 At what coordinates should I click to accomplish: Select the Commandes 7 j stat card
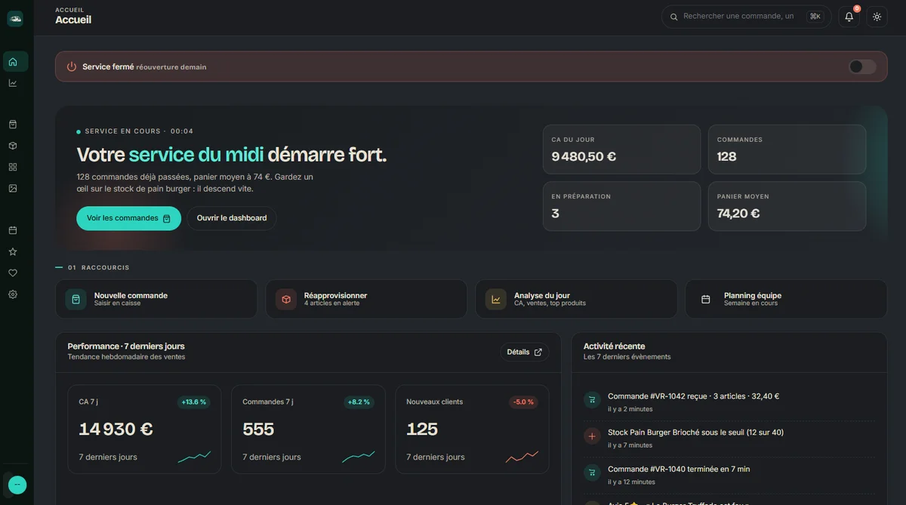click(308, 430)
